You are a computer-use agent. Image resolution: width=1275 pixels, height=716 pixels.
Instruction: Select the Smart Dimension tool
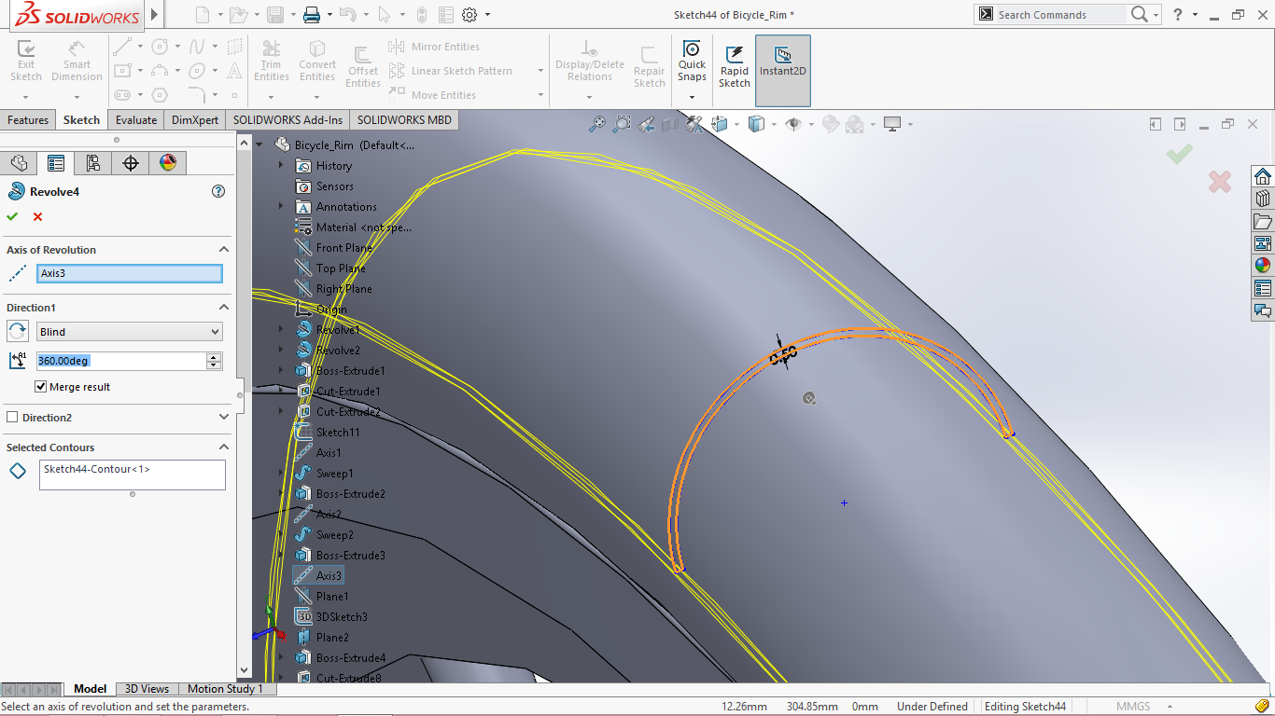[x=77, y=61]
